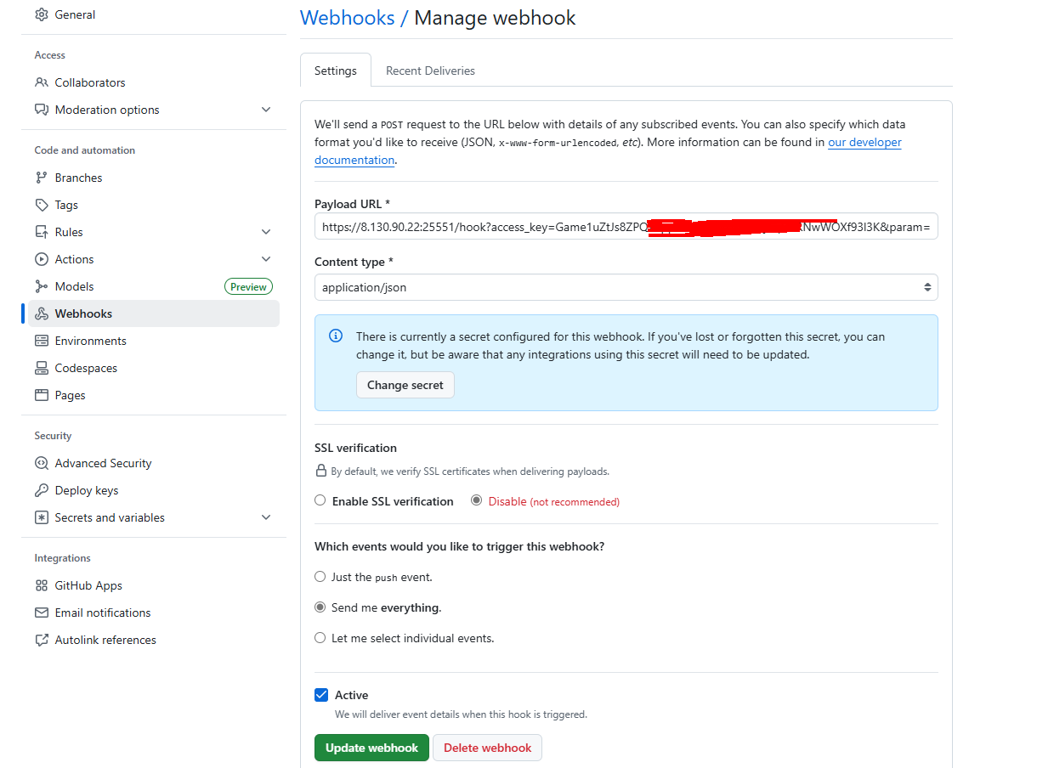Click the Preview badge next to Models

coord(248,287)
